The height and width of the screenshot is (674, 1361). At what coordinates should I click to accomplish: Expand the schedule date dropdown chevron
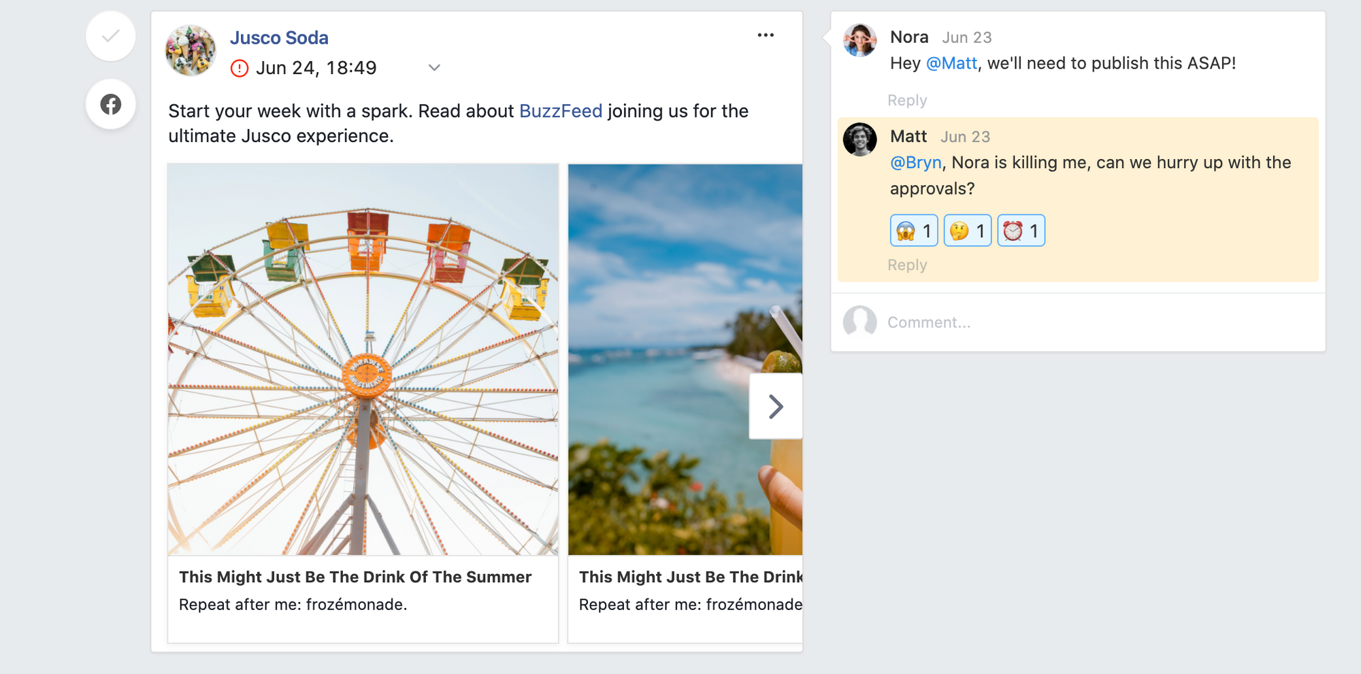(x=434, y=67)
